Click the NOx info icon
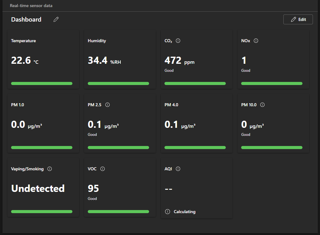 (x=256, y=41)
